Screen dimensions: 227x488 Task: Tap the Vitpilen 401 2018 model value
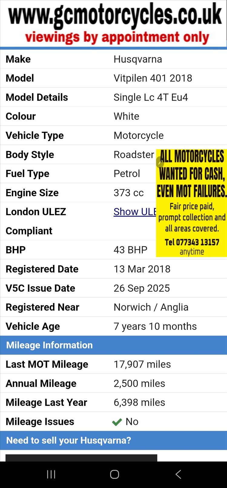coord(153,78)
